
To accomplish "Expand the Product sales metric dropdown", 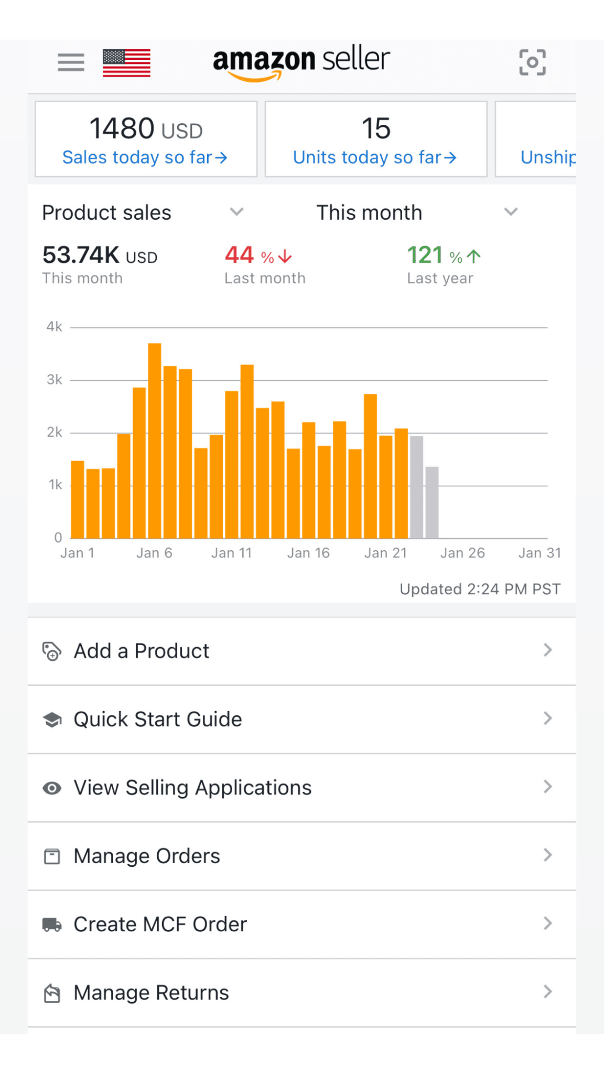I will [x=236, y=212].
